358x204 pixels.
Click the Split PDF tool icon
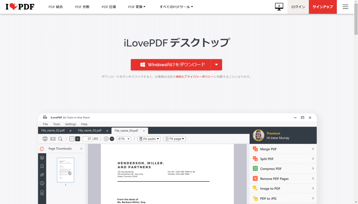255,159
